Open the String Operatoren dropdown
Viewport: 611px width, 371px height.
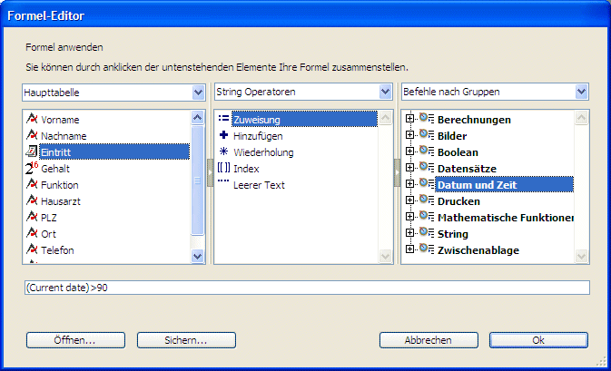[x=385, y=93]
